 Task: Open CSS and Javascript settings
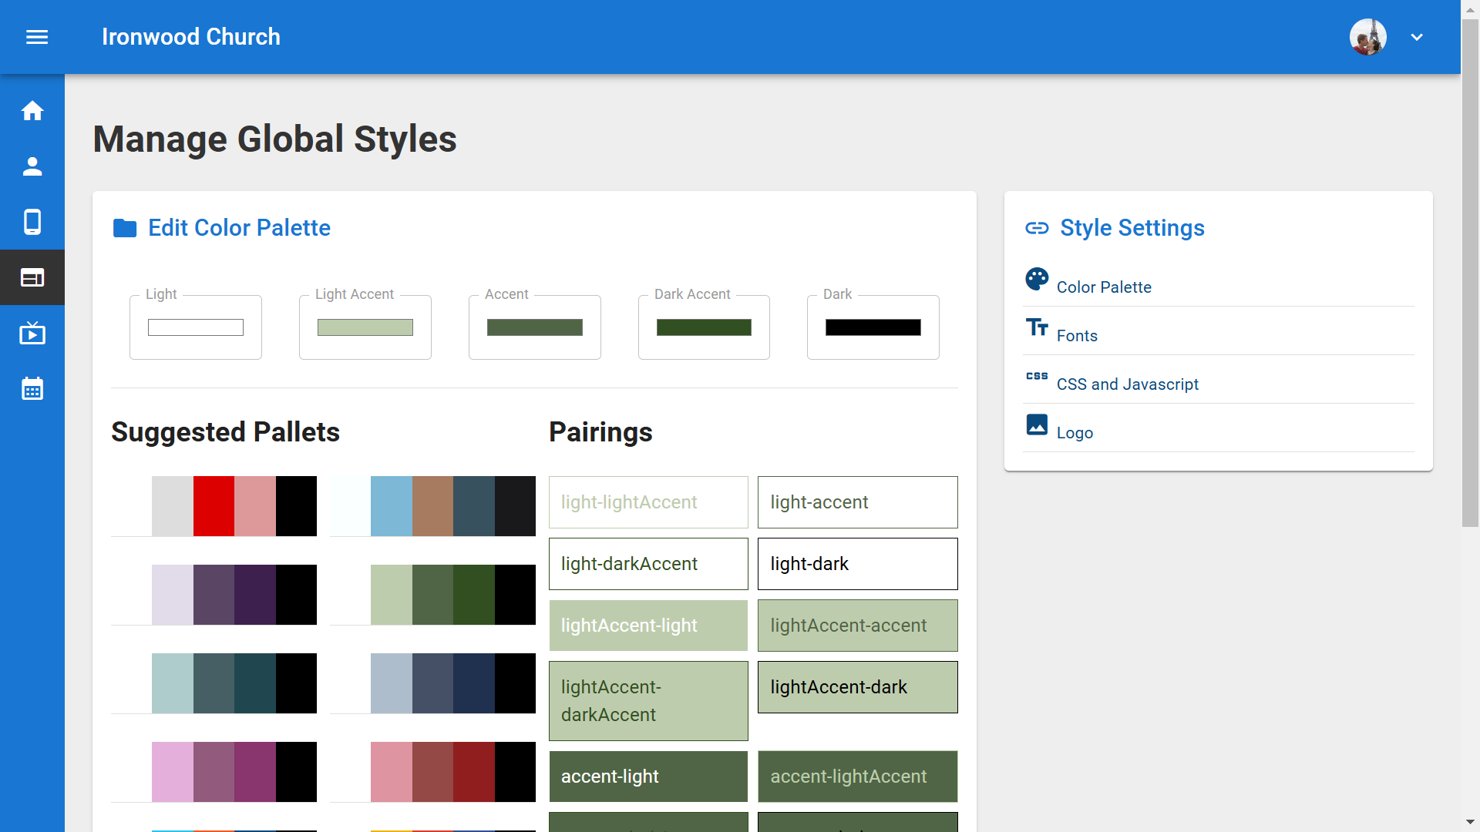pos(1126,384)
